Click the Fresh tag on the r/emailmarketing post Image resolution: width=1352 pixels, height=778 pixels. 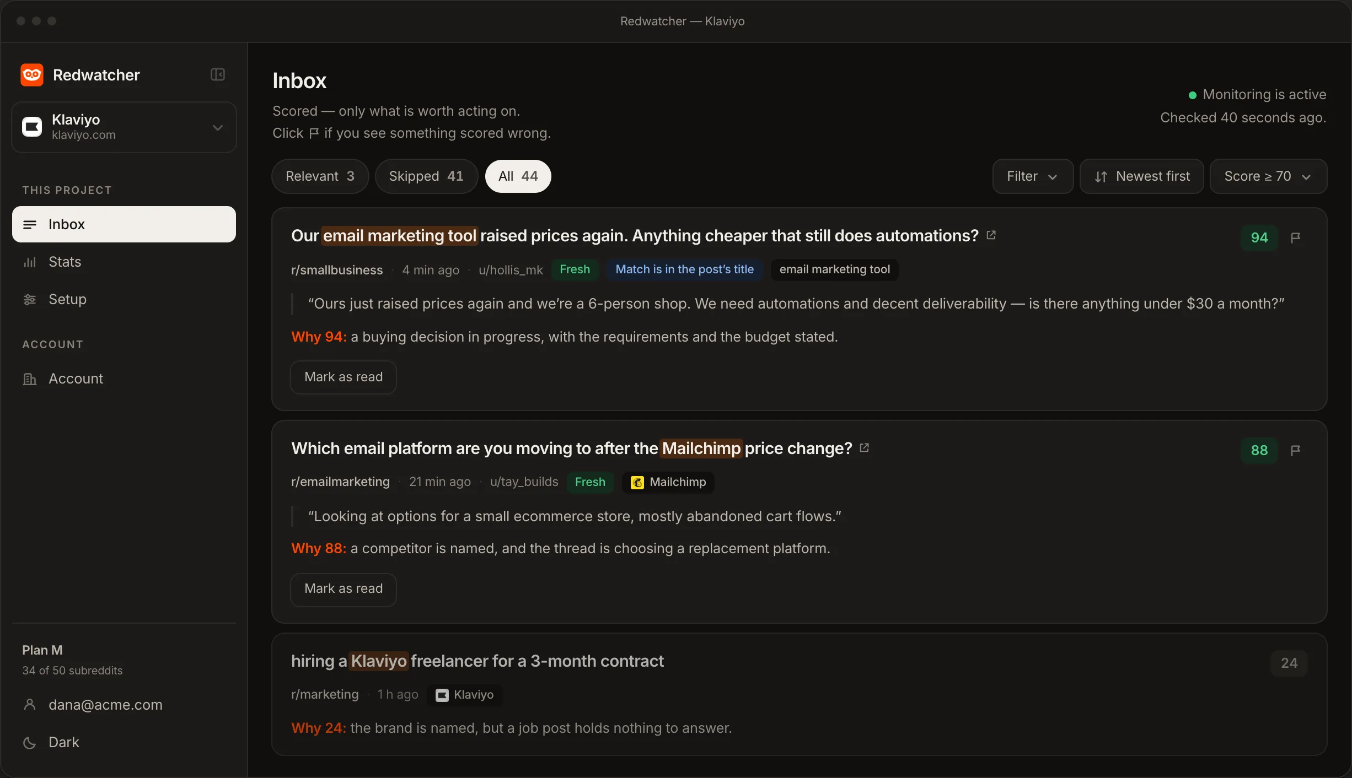590,482
